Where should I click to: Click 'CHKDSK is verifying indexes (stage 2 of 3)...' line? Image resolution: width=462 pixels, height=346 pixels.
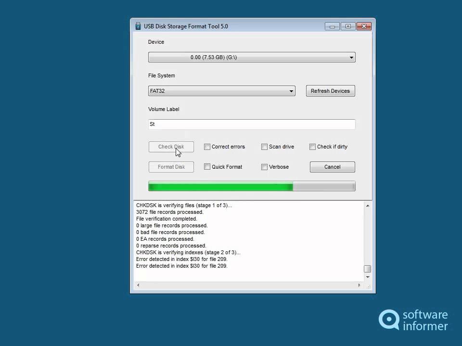click(188, 252)
